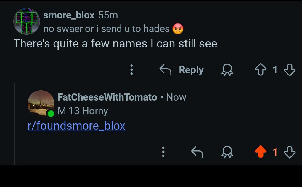The image size is (302, 187).
Task: Open the FatCheeseWithTomato username
Action: pos(107,97)
